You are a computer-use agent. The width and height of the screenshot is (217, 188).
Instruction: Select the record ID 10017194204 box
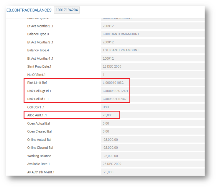coord(67,10)
